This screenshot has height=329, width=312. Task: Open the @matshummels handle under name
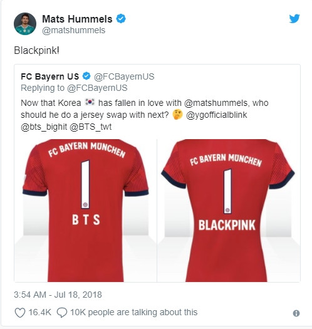tap(74, 30)
